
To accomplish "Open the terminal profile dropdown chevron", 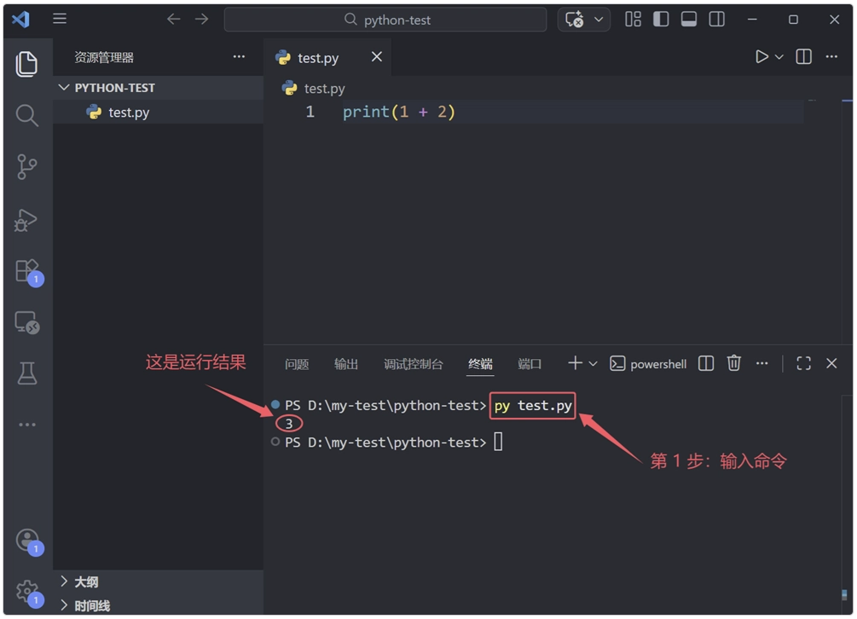I will [x=594, y=363].
